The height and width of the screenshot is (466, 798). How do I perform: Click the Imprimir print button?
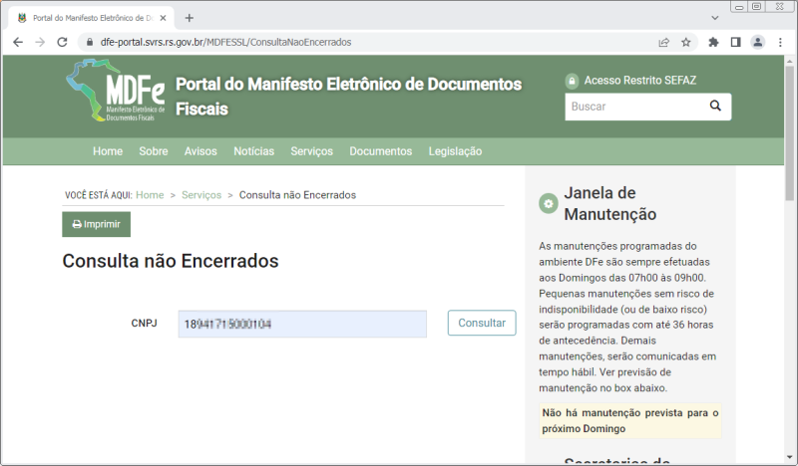[x=96, y=224]
